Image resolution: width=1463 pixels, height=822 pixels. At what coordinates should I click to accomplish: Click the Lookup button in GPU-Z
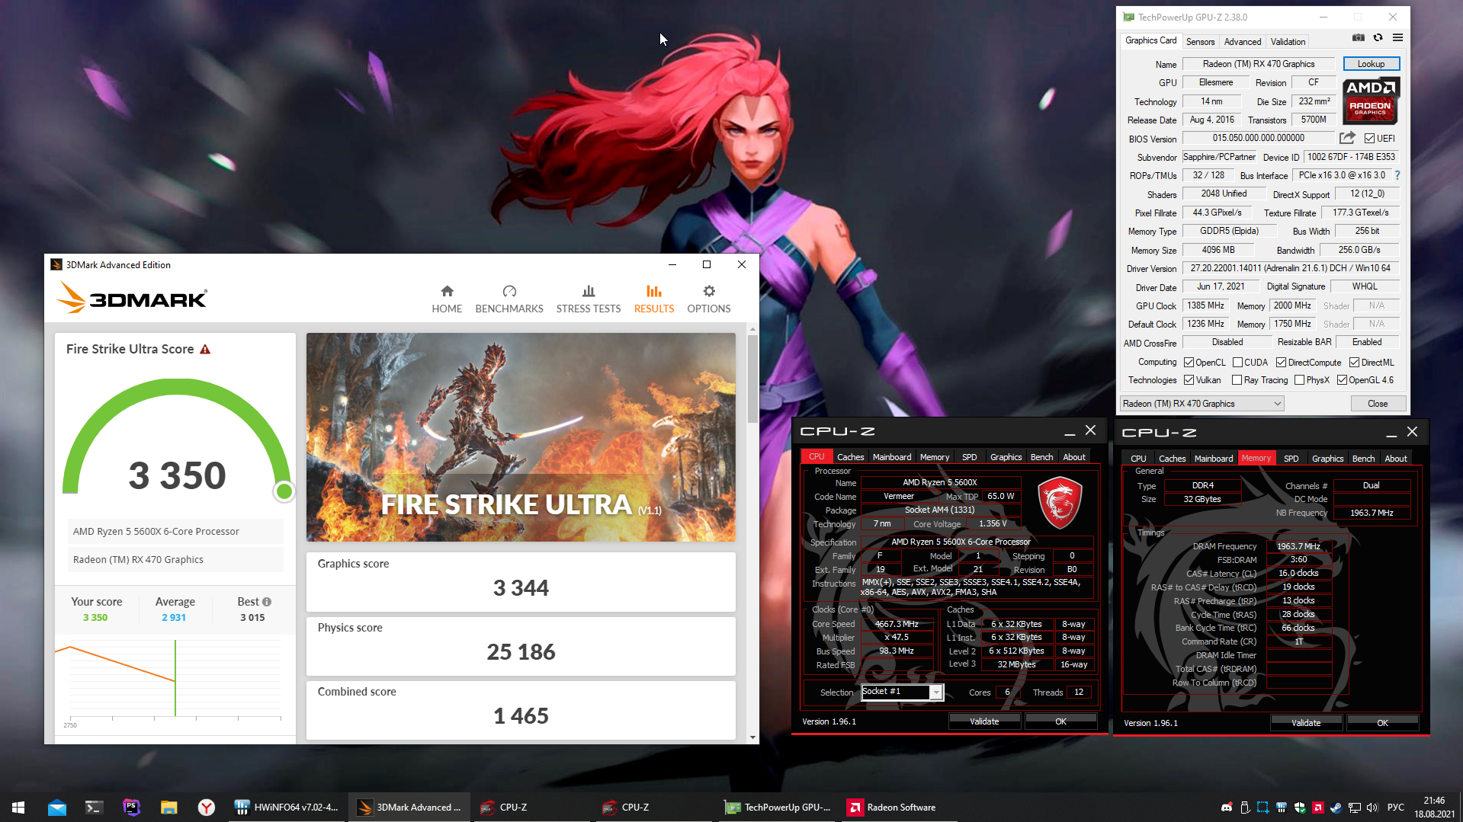point(1371,64)
